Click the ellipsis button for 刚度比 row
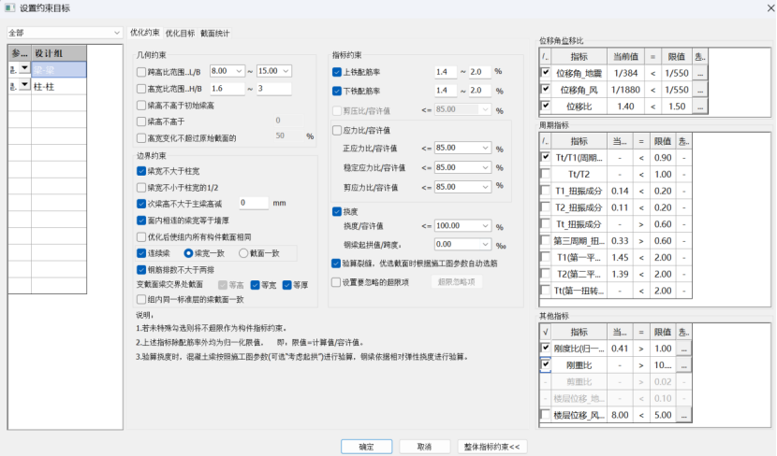Screen dimensions: 777x456 click(682, 349)
